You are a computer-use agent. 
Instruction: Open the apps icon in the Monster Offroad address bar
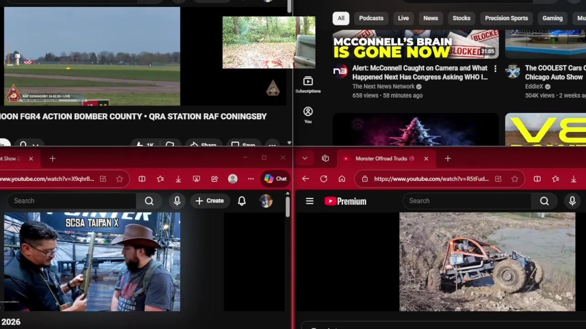pyautogui.click(x=498, y=179)
